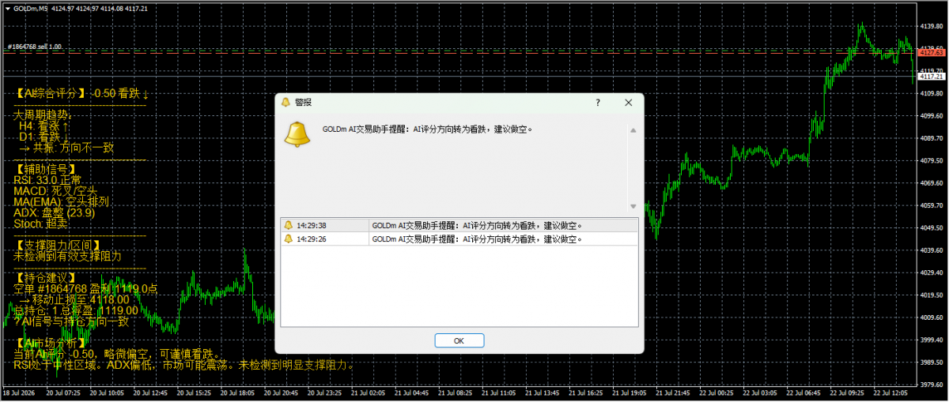The height and width of the screenshot is (402, 949).
Task: Close the 警报 alert dialog
Action: (x=629, y=103)
